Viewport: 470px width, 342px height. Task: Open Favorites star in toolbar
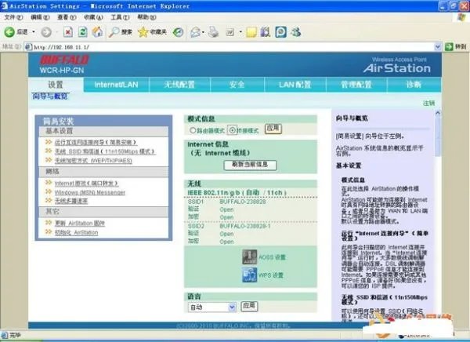pyautogui.click(x=143, y=32)
